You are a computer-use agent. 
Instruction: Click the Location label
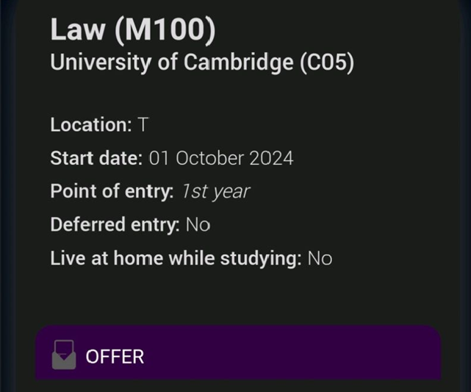(91, 124)
